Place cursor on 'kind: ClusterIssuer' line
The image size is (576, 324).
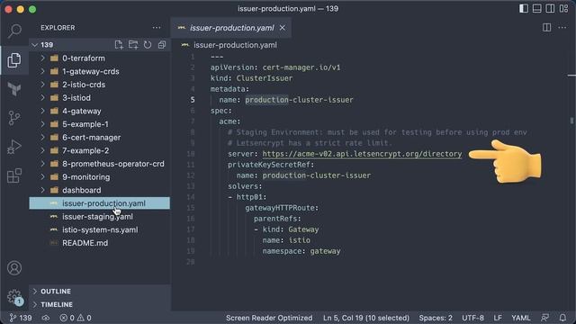tap(251, 78)
